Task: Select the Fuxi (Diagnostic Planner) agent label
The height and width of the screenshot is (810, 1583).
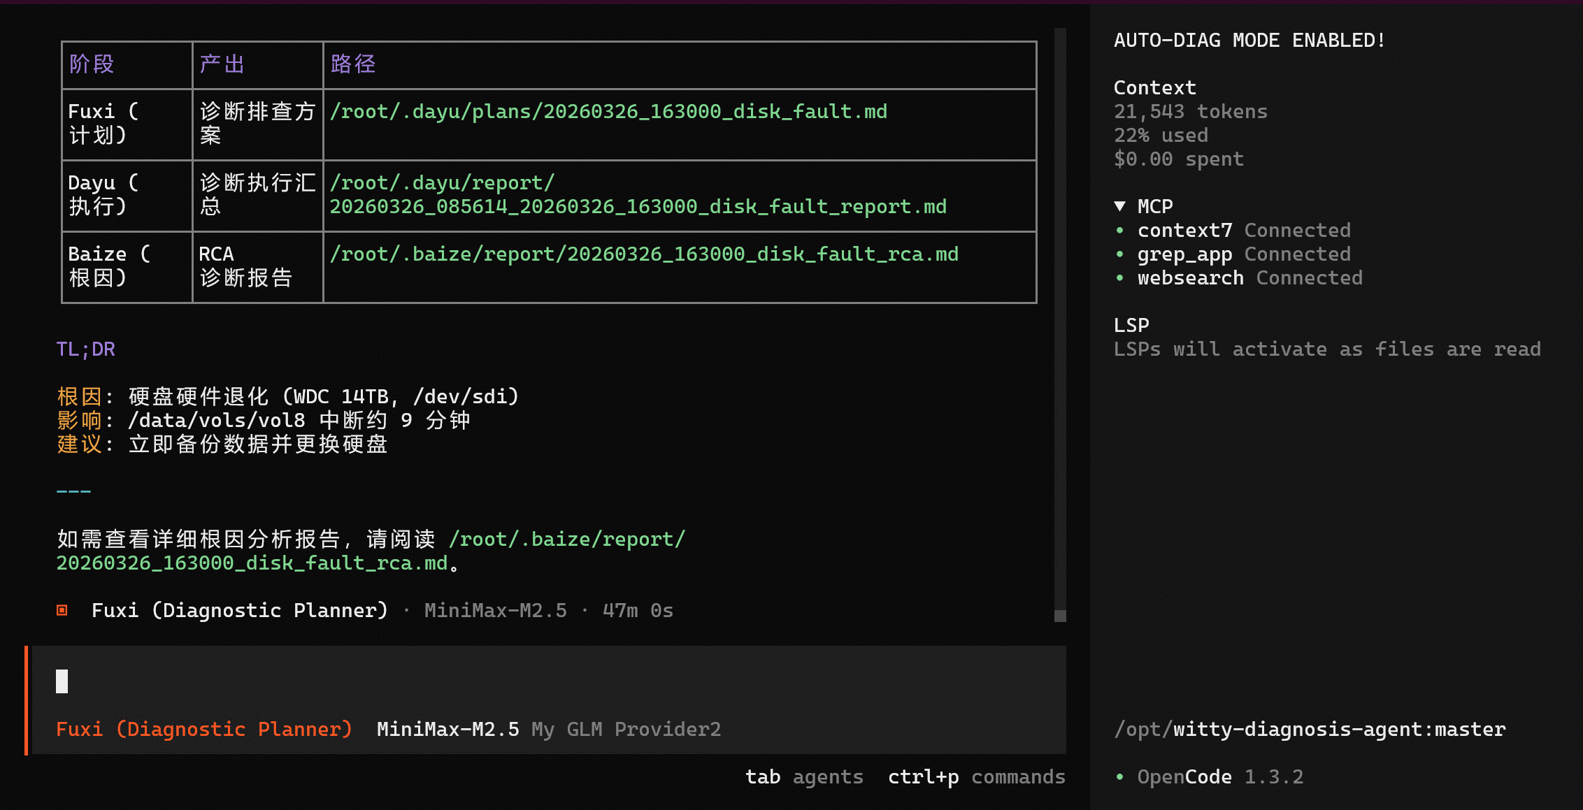Action: click(x=203, y=729)
